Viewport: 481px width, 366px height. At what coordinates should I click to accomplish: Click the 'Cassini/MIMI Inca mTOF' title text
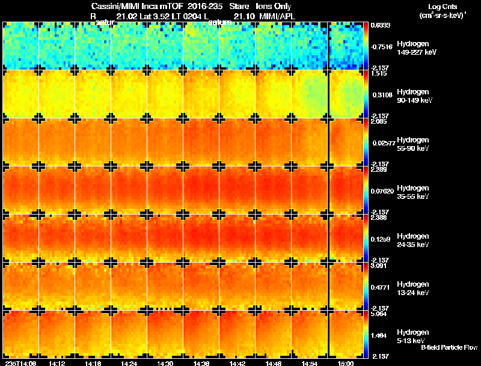click(x=137, y=6)
